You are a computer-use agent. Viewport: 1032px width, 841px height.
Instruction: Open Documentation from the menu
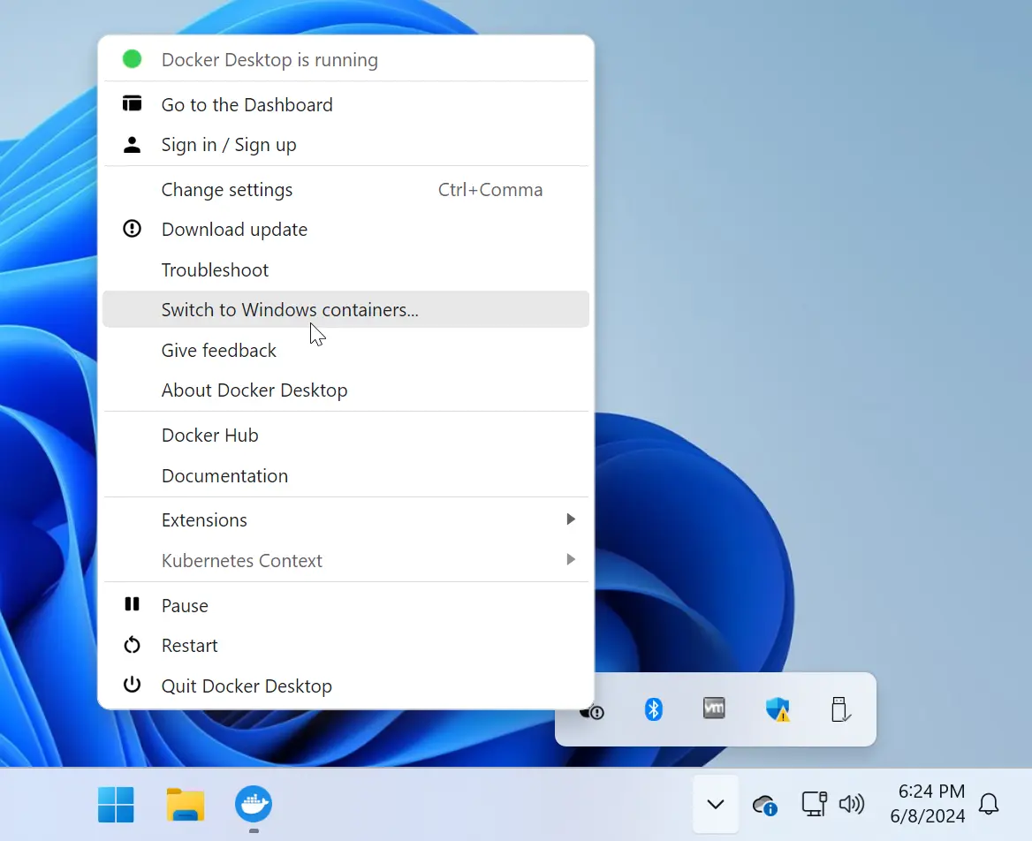click(345, 475)
